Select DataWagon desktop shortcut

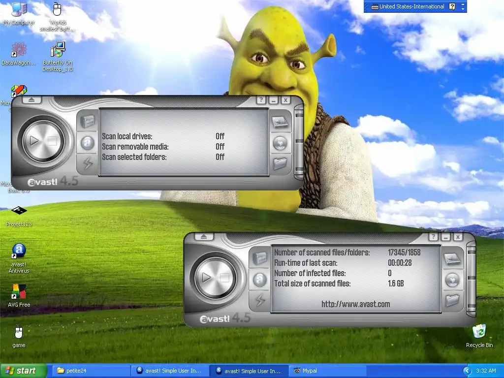pyautogui.click(x=19, y=54)
